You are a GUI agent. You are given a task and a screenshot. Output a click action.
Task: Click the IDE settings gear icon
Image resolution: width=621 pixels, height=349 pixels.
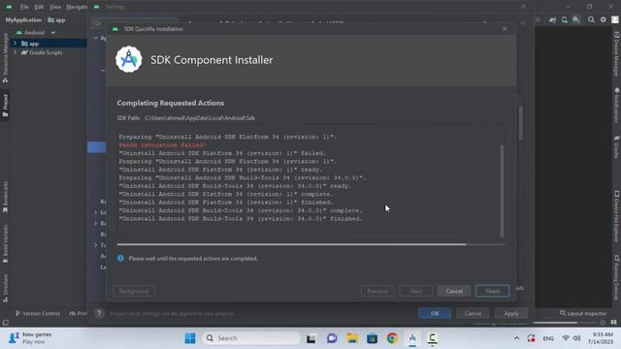point(604,19)
